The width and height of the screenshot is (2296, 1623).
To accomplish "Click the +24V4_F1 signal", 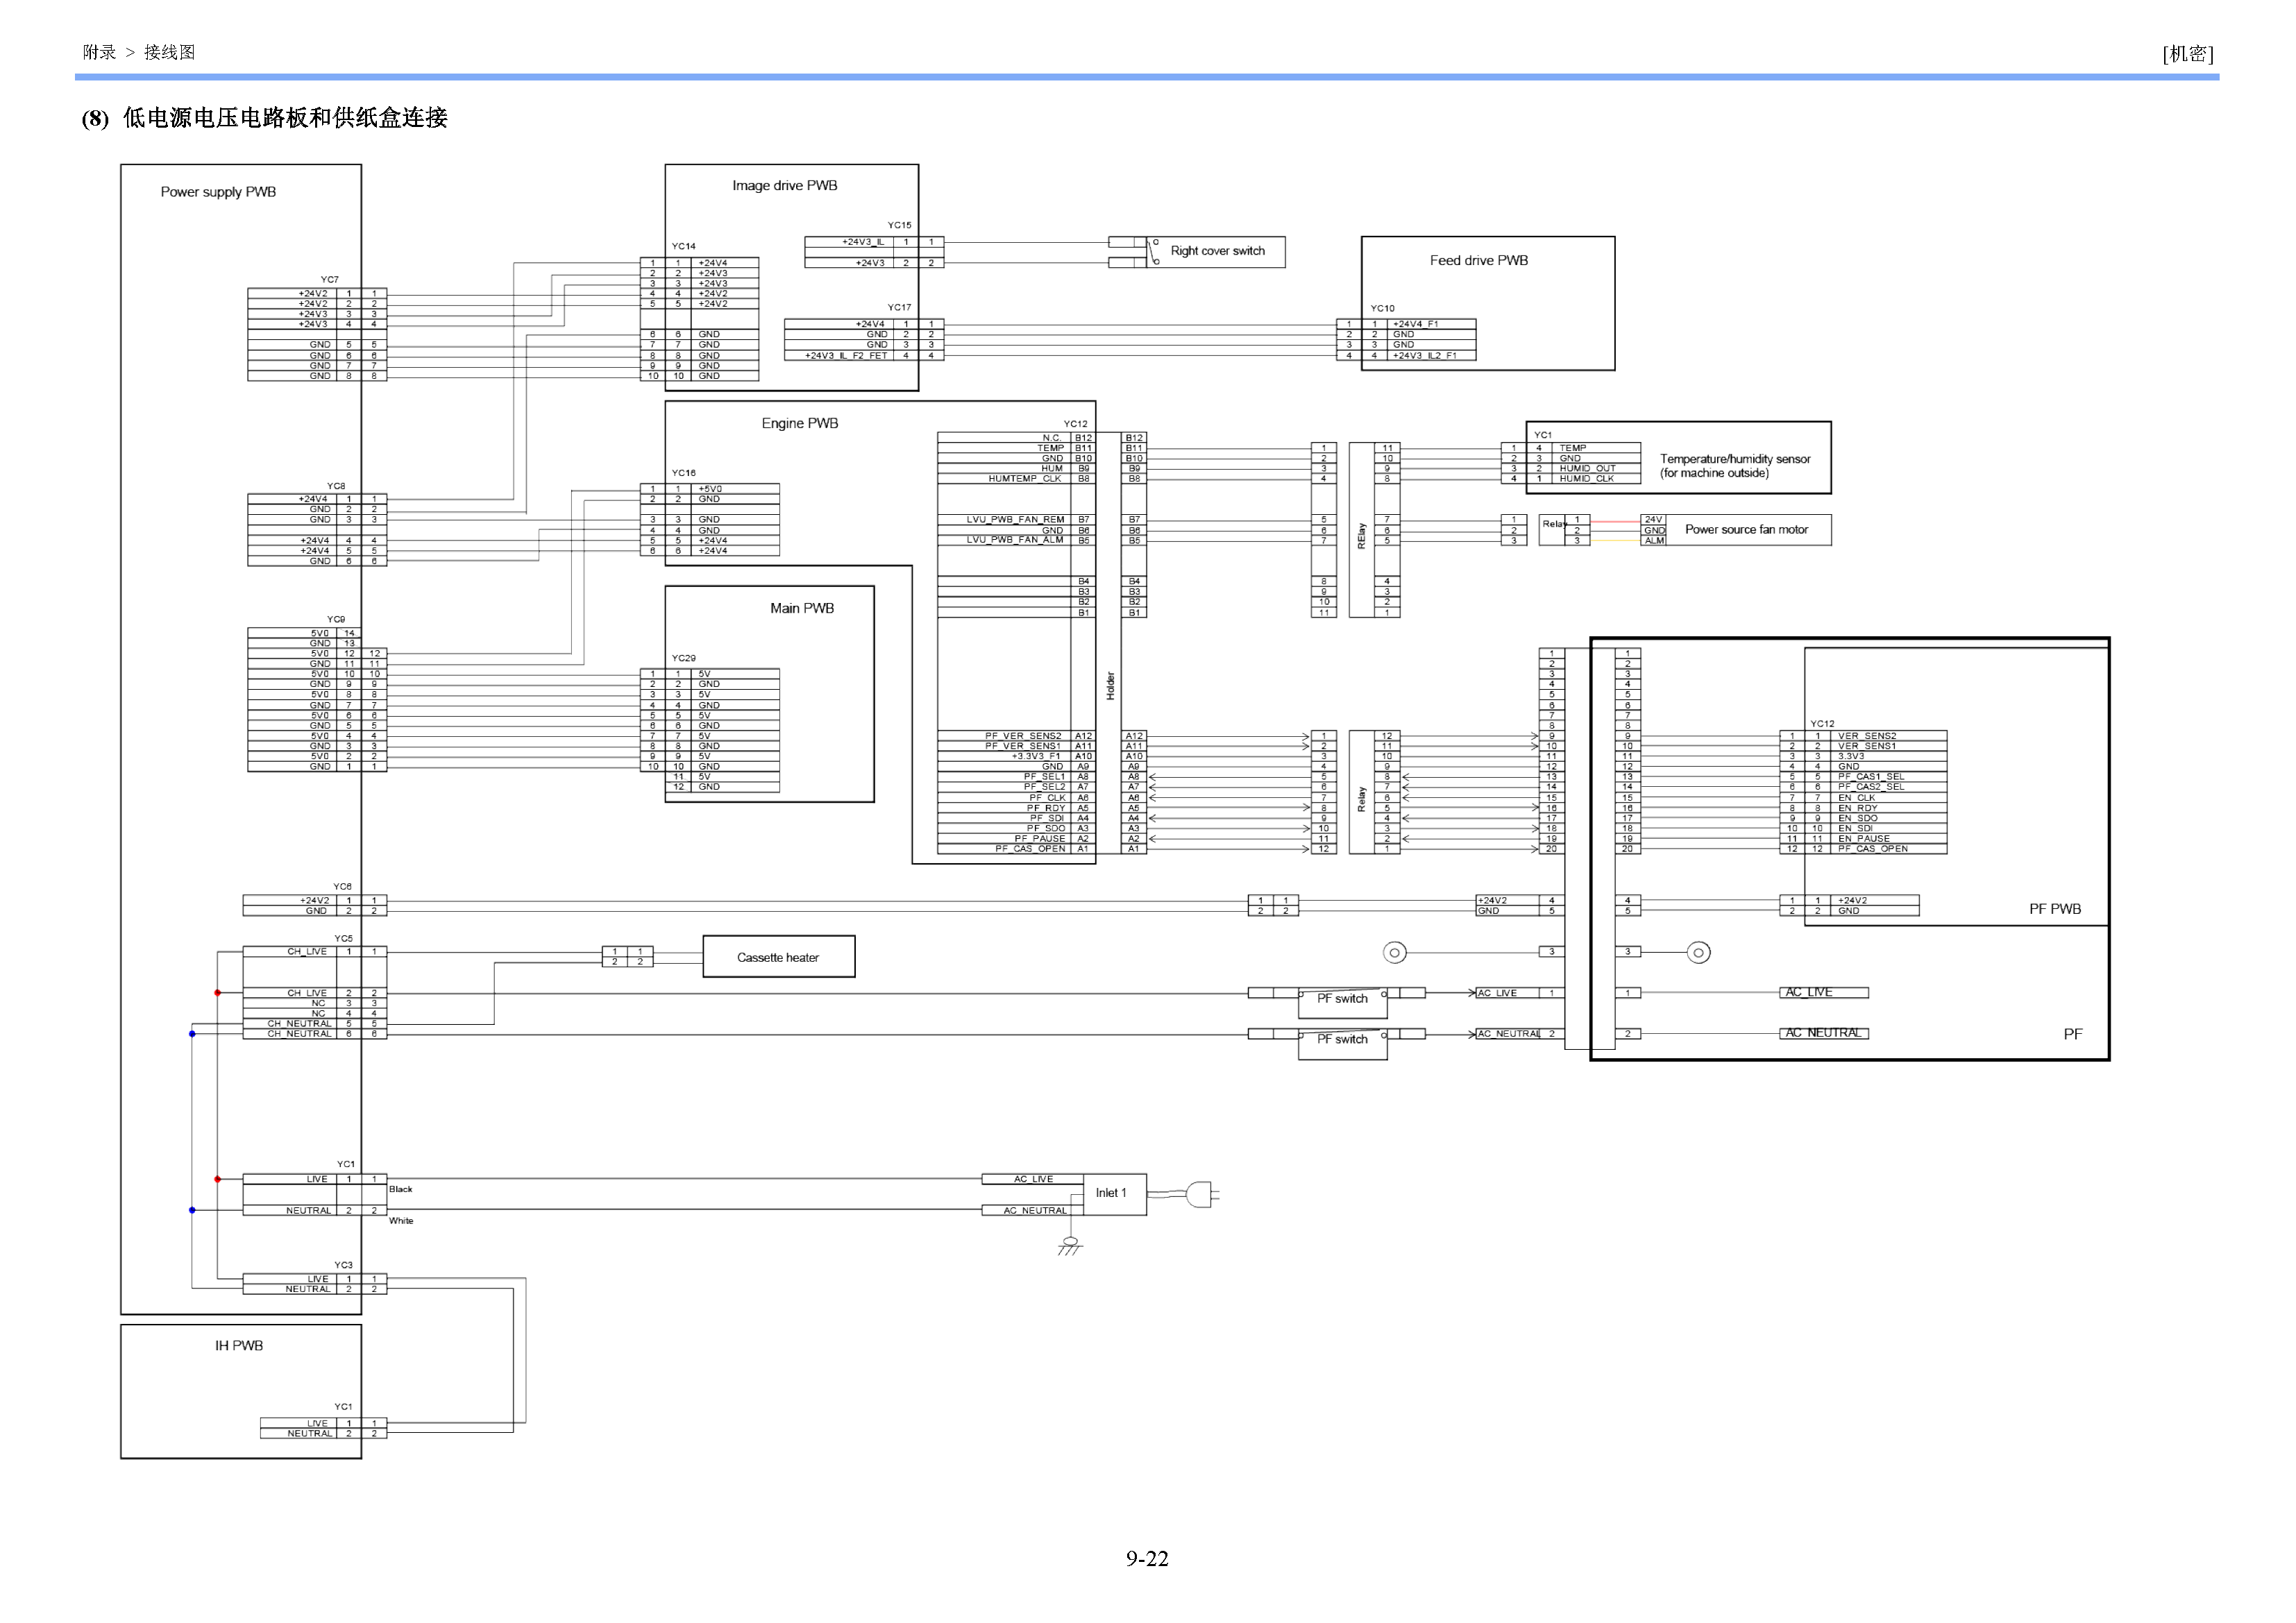I will tap(1416, 324).
